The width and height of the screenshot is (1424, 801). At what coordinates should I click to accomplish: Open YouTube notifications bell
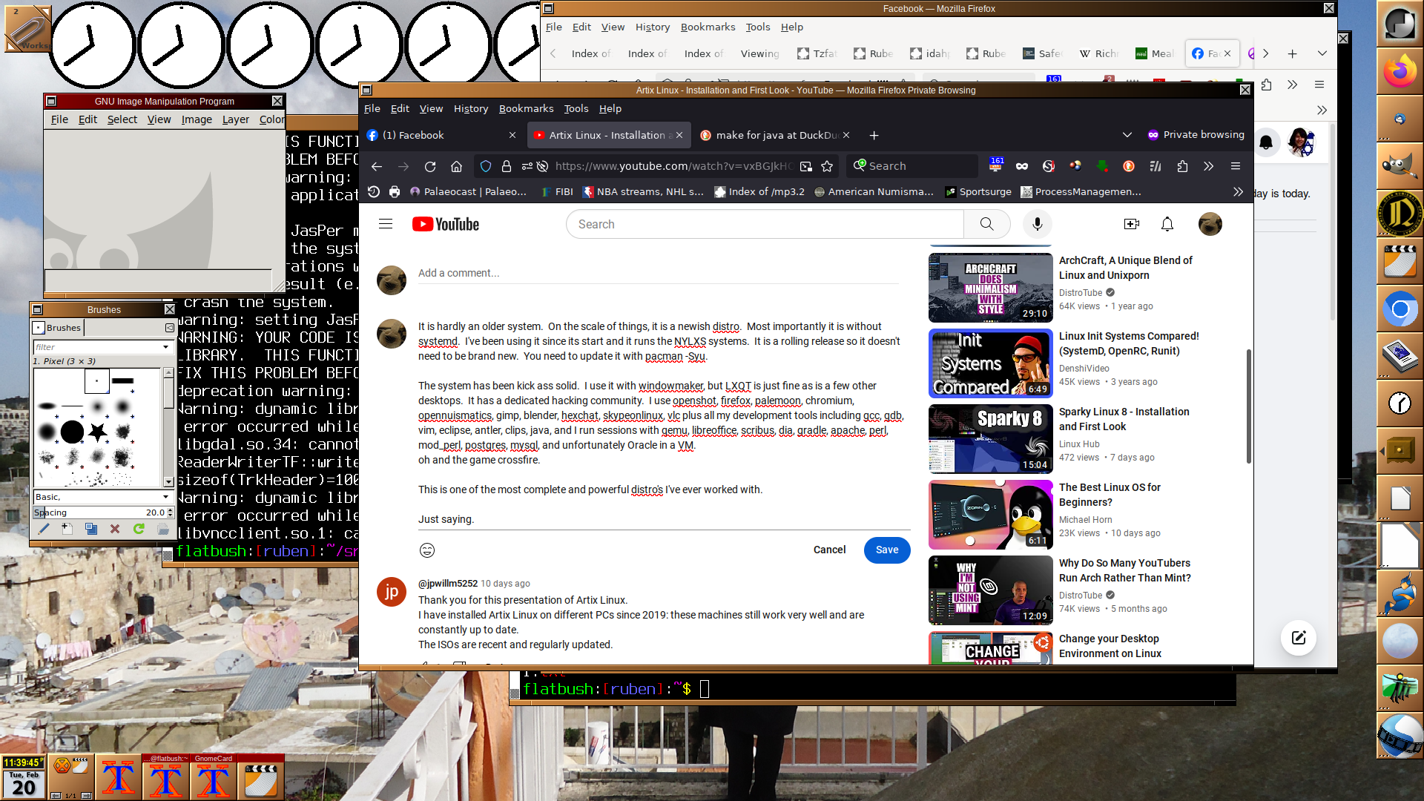[x=1167, y=224]
